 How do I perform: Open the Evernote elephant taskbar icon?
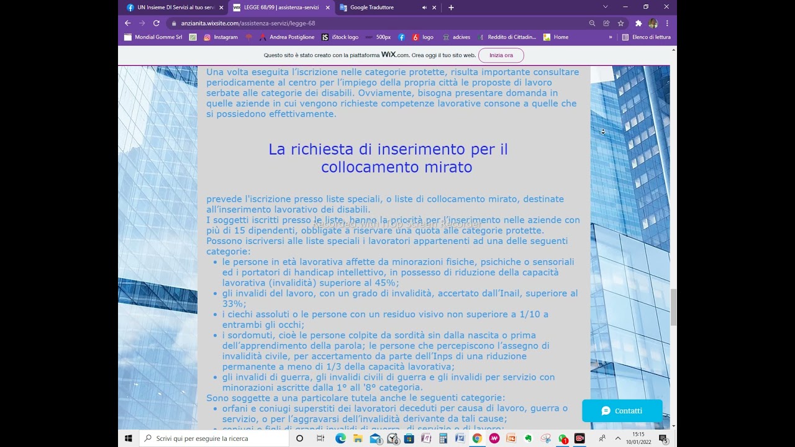click(529, 438)
